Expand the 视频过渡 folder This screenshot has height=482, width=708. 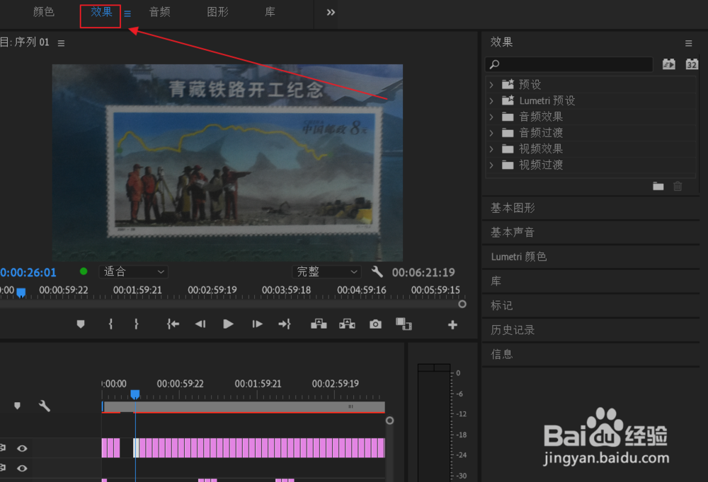click(x=492, y=165)
